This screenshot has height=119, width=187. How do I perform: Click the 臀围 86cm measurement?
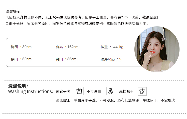tap(66, 59)
